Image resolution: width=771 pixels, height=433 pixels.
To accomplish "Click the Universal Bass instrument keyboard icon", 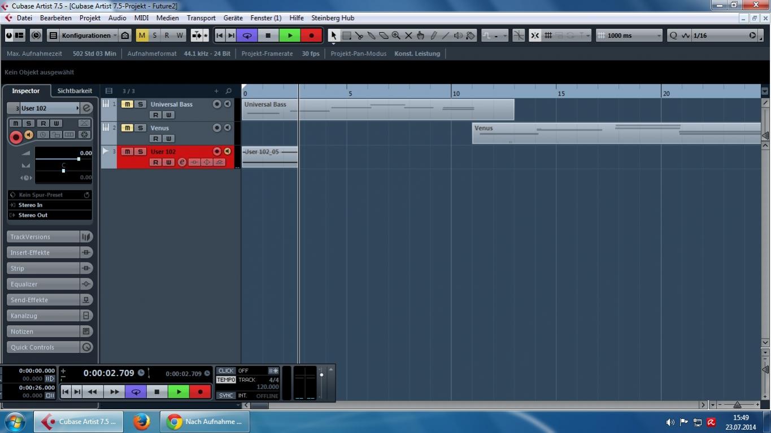I will 106,104.
